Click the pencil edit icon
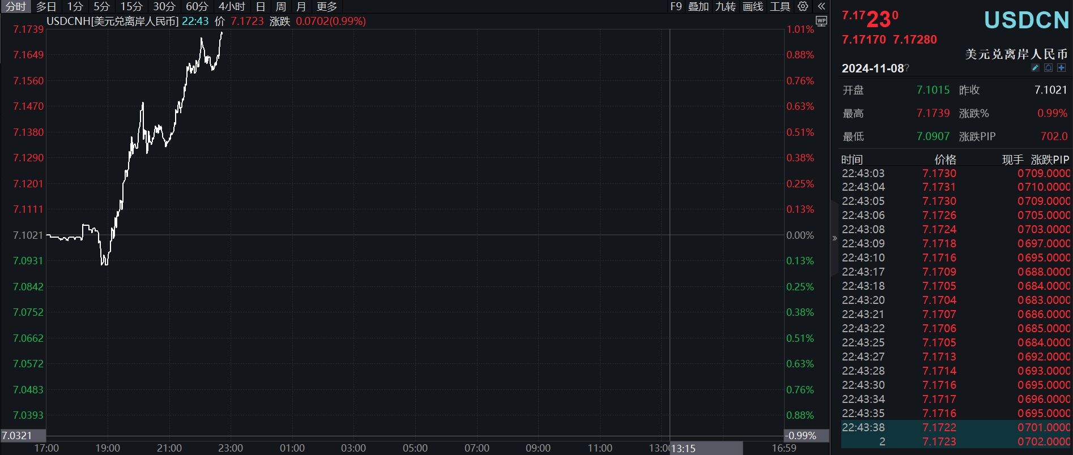This screenshot has height=455, width=1073. [x=1035, y=68]
